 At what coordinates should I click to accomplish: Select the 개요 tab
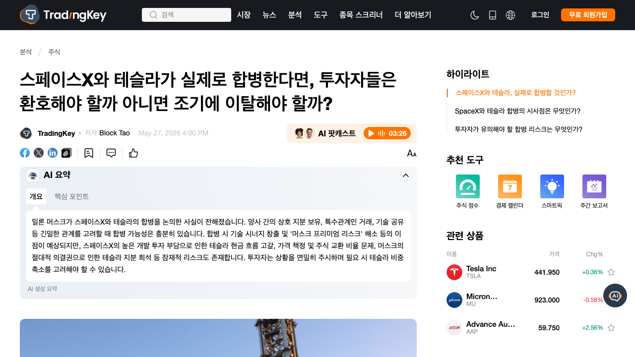[36, 196]
